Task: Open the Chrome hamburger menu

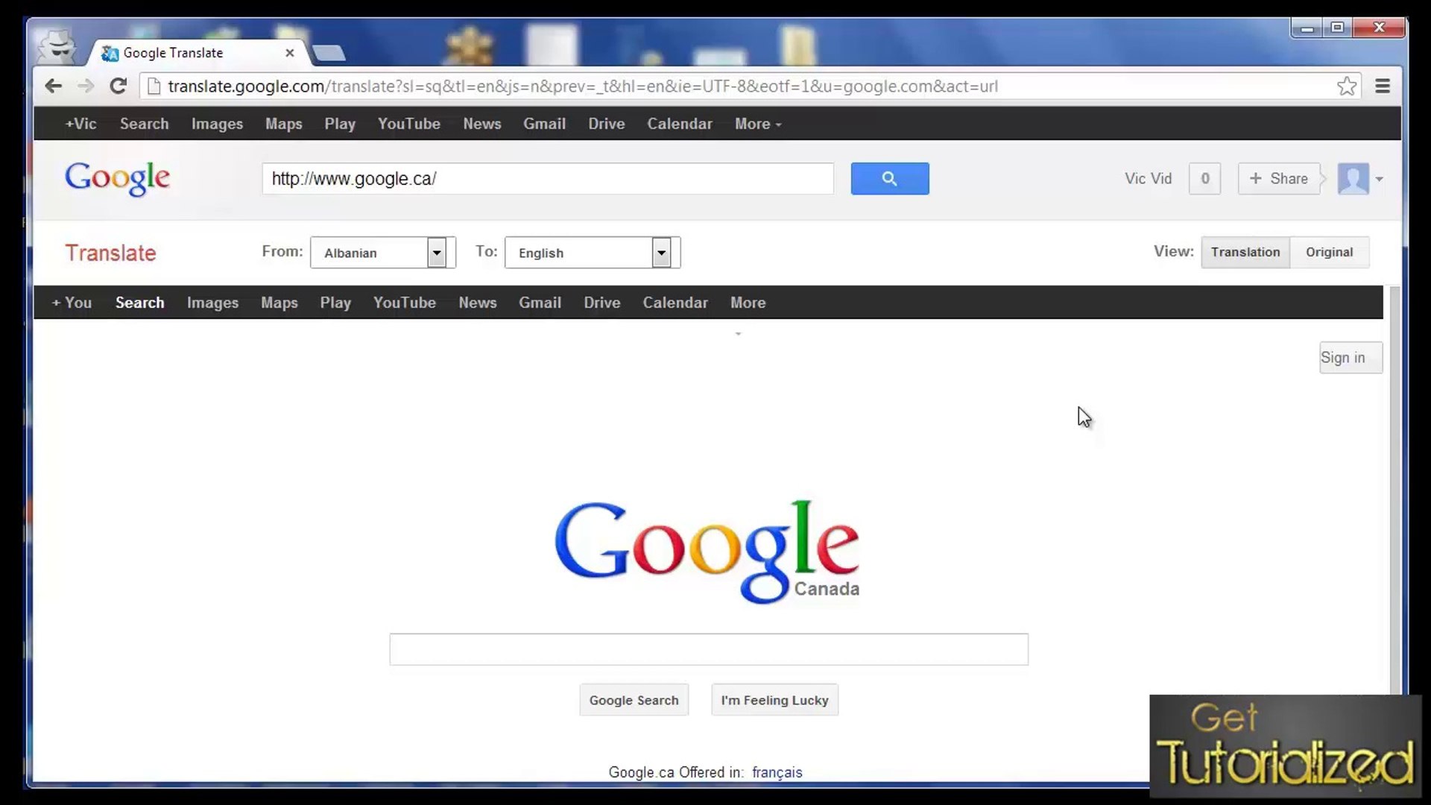Action: coord(1384,86)
